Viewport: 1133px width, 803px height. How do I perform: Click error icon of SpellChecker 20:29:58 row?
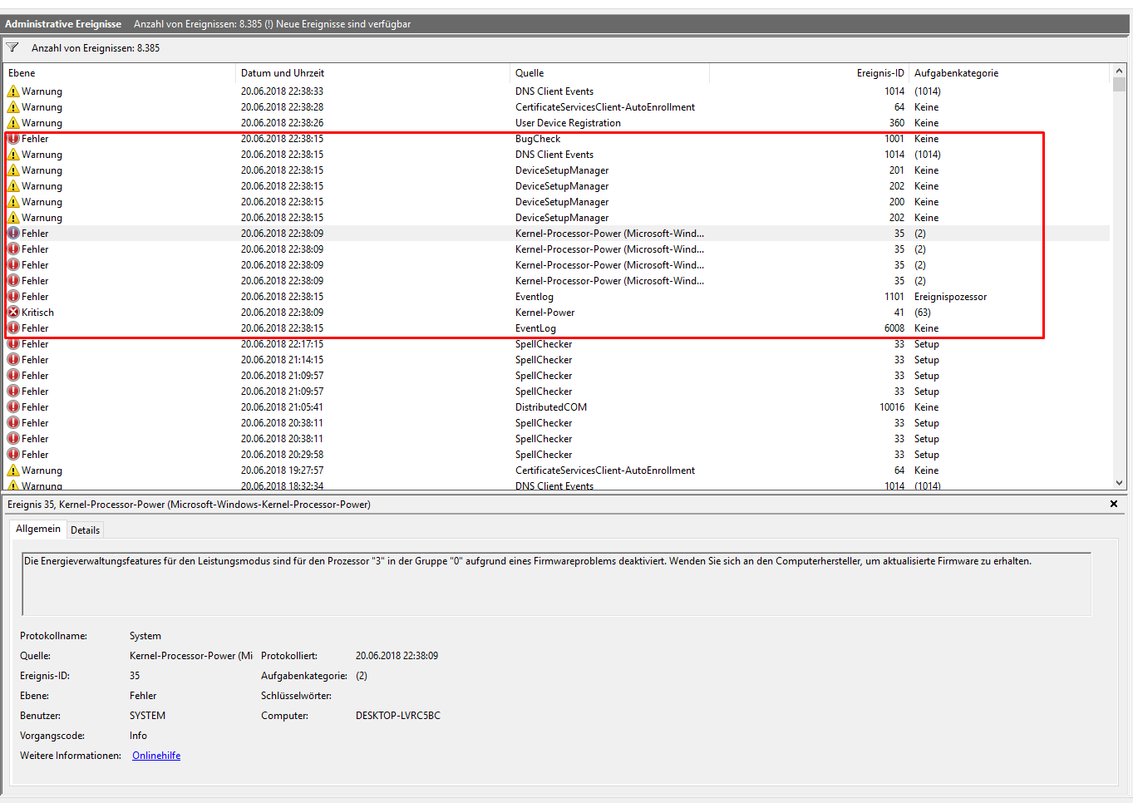pos(13,455)
